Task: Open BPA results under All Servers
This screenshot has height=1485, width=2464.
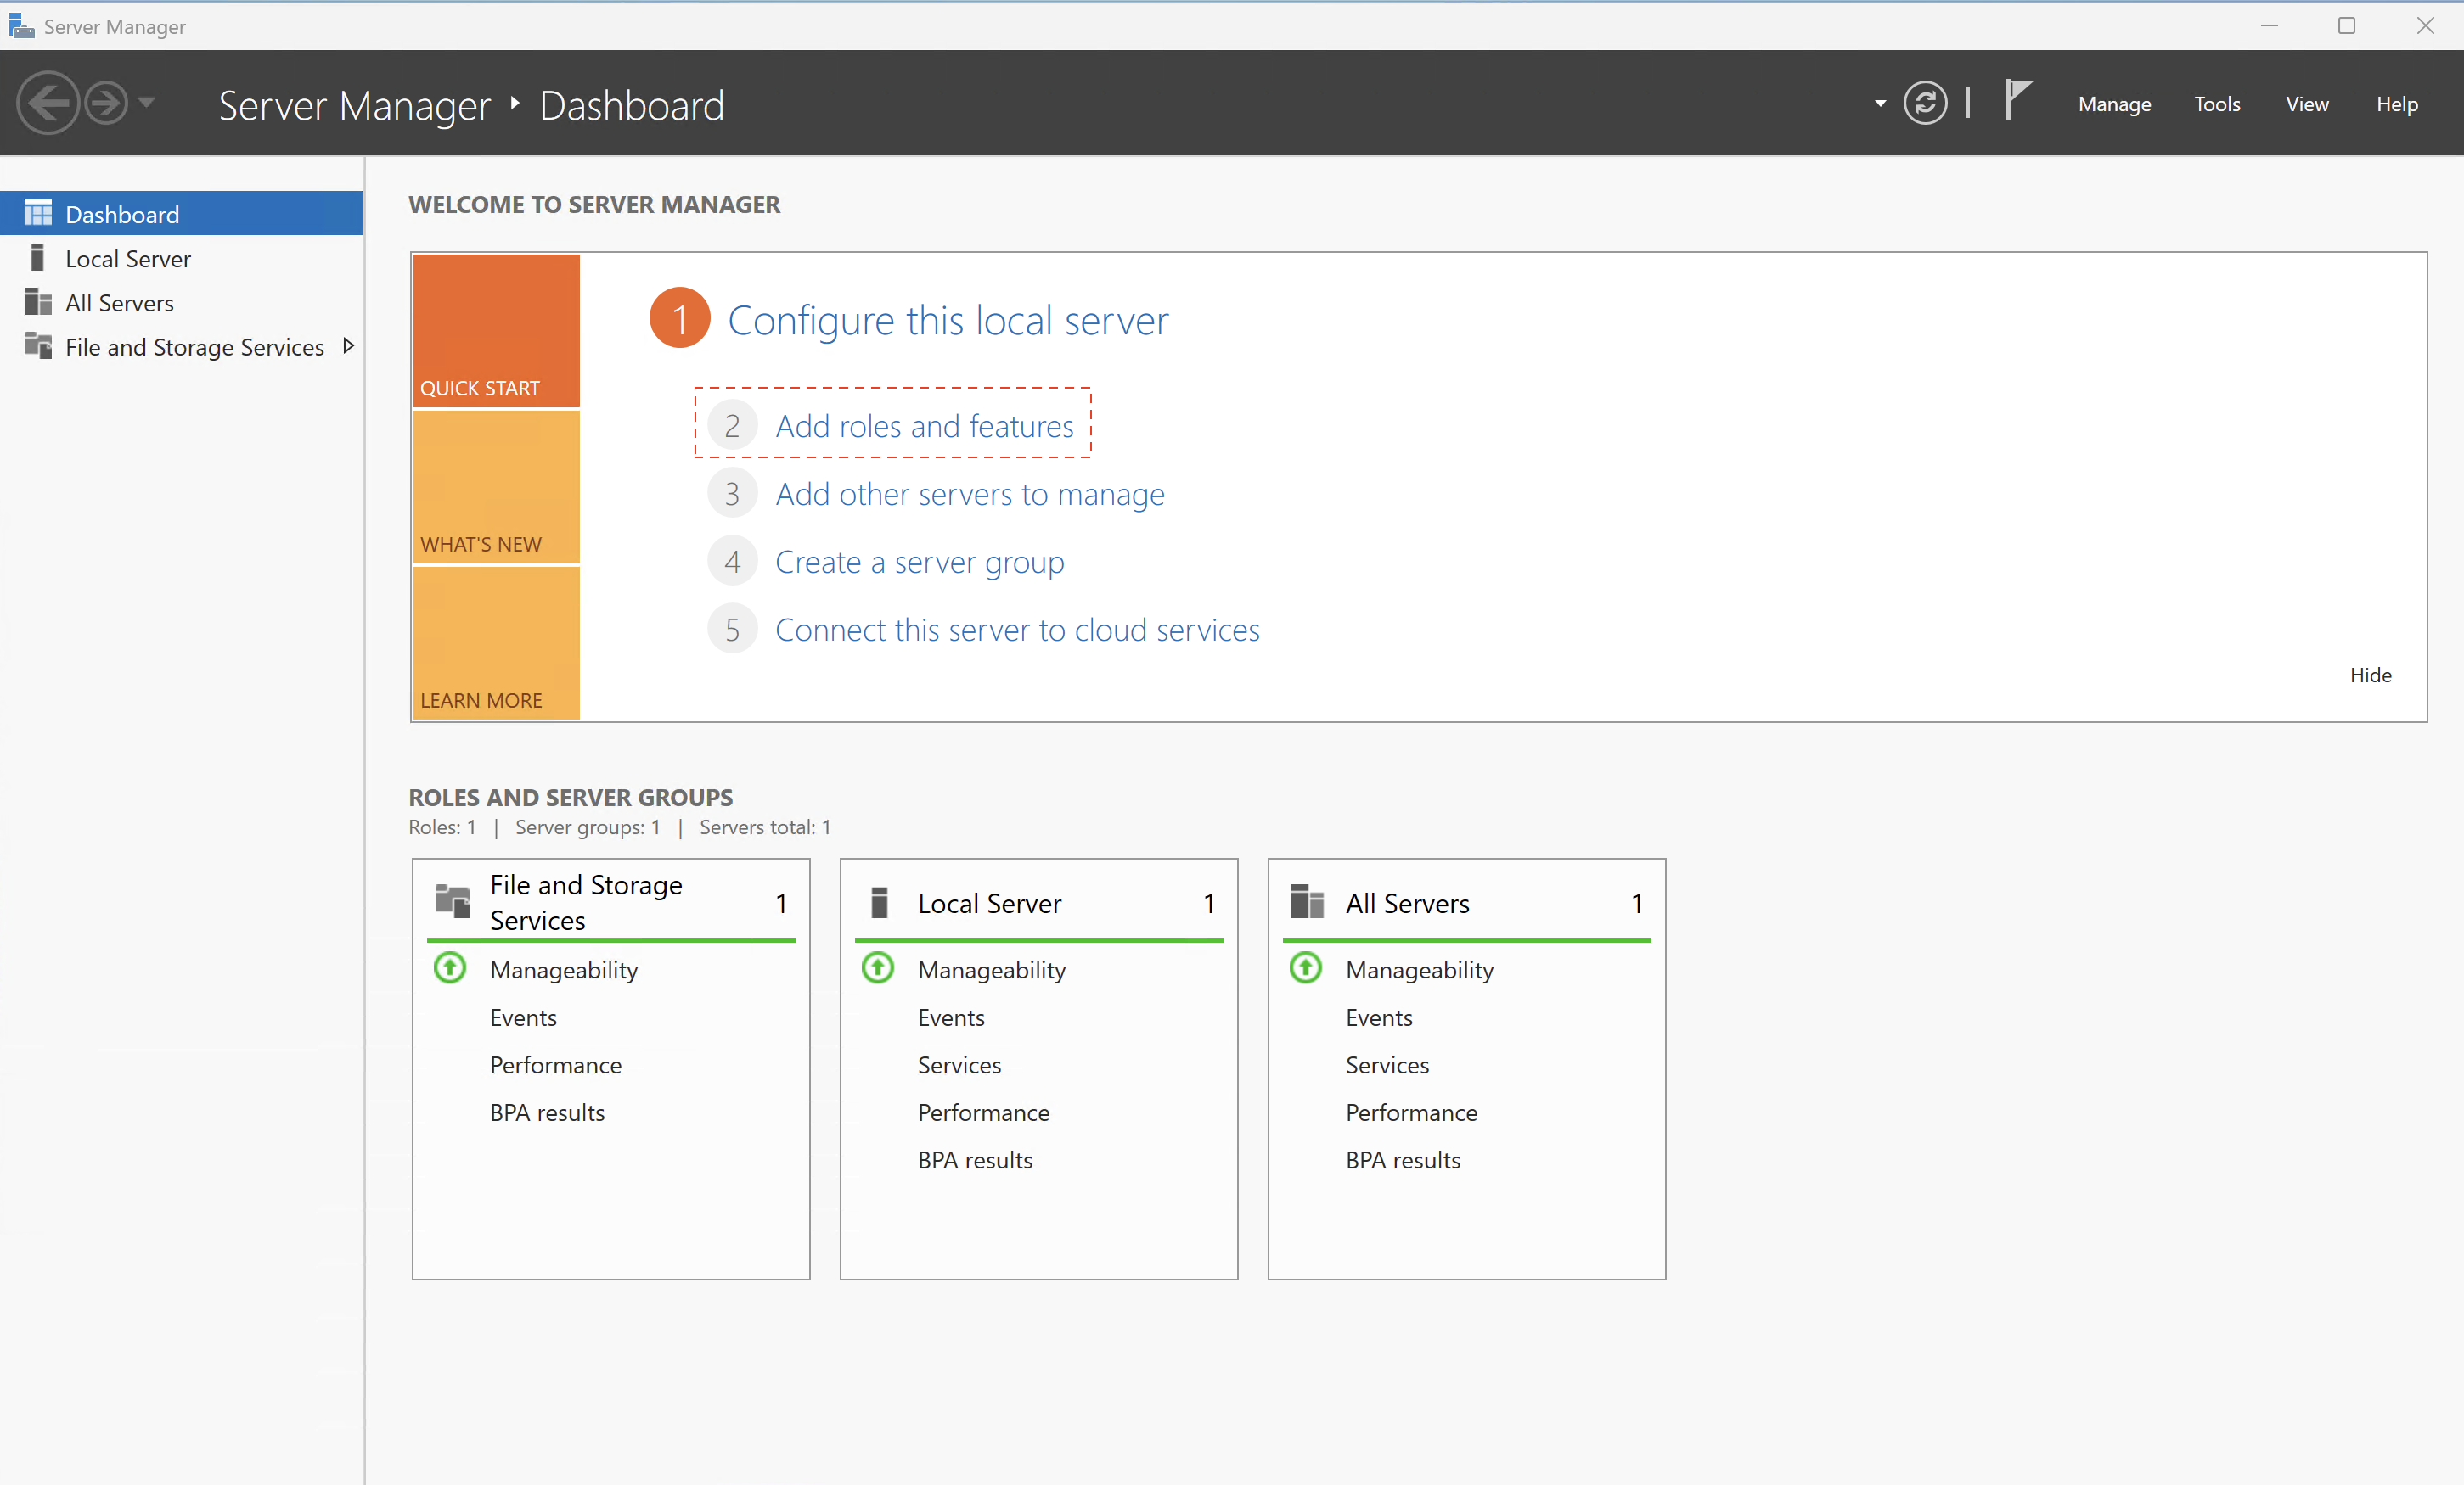Action: coord(1402,1160)
